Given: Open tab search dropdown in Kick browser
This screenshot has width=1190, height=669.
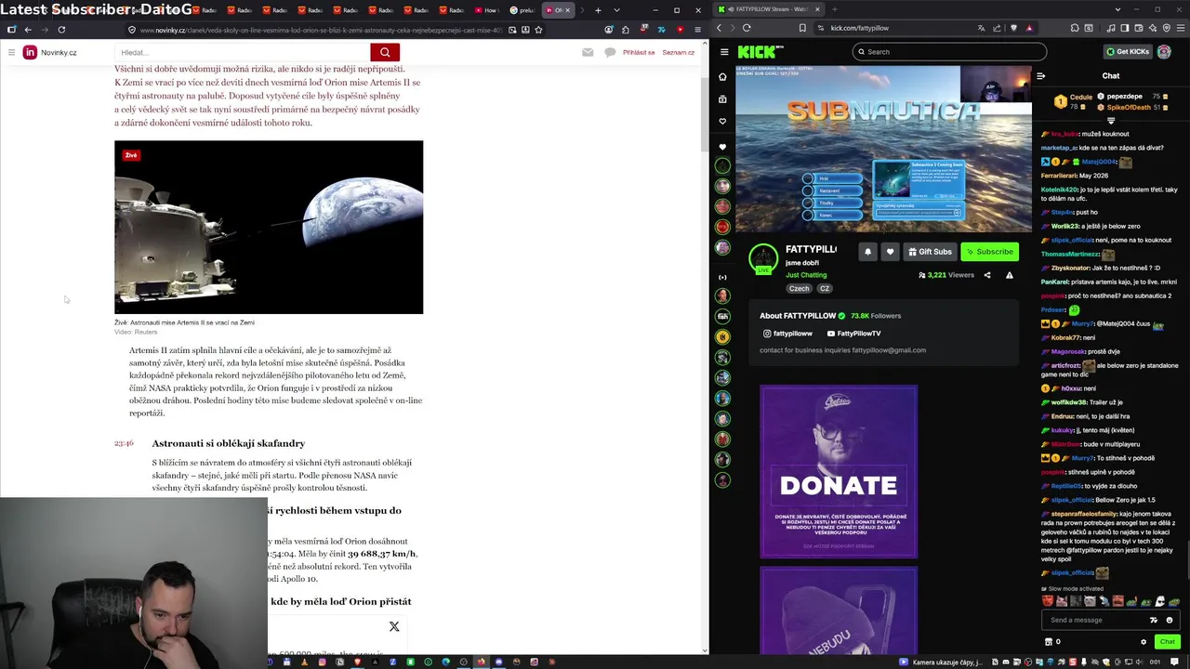Looking at the screenshot, I should 1117,9.
